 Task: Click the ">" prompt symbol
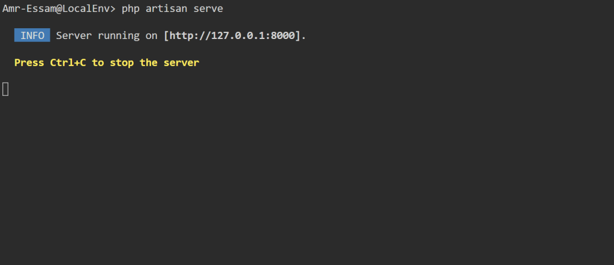(112, 9)
